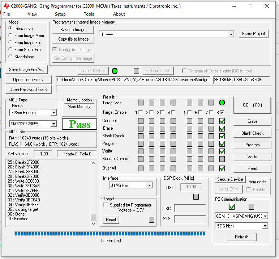Click the Verify result box for target 3
The height and width of the screenshot is (259, 279).
pyautogui.click(x=162, y=151)
